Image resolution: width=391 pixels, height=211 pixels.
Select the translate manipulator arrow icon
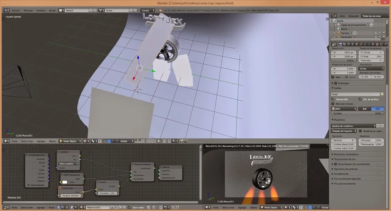[109, 141]
